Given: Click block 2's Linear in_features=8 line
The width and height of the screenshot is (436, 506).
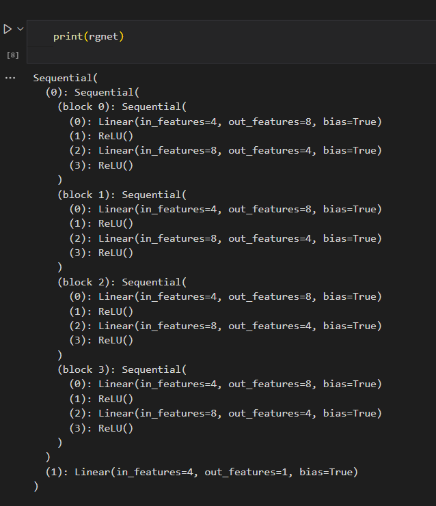Looking at the screenshot, I should click(226, 326).
